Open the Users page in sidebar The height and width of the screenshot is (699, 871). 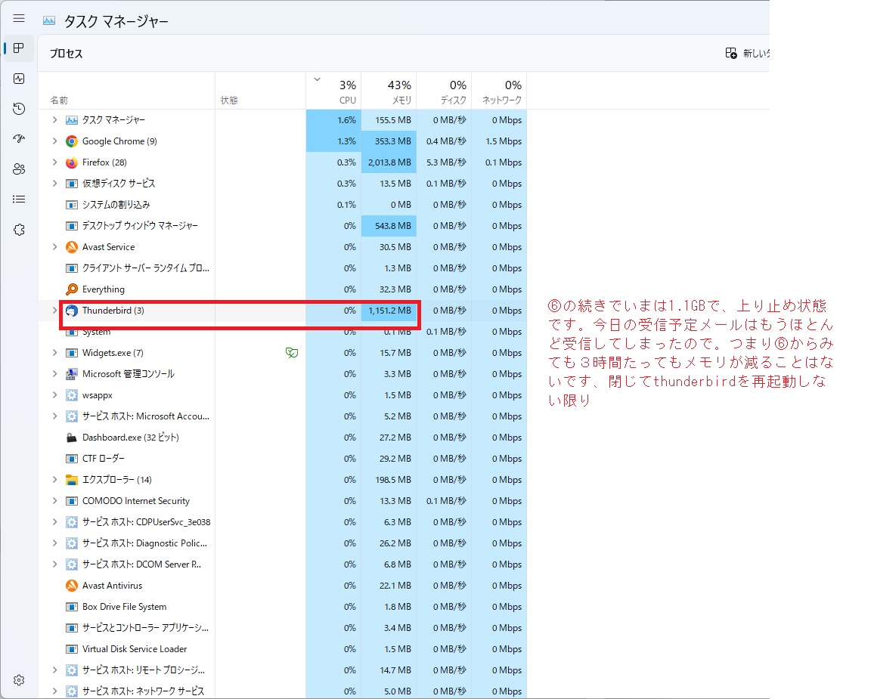pyautogui.click(x=19, y=169)
